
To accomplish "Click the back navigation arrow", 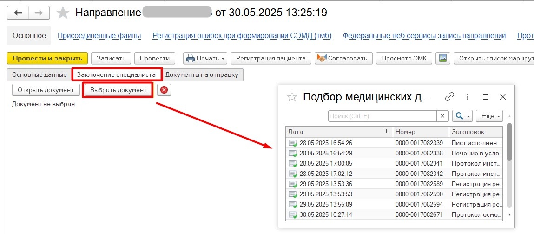I will [18, 13].
